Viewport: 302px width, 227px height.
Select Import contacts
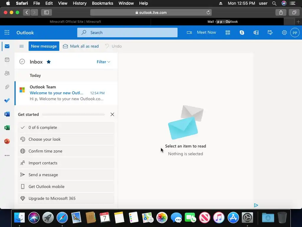66,163
